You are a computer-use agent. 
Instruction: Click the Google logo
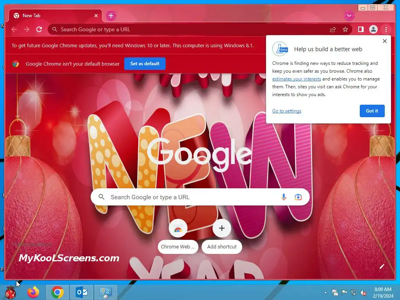point(199,155)
